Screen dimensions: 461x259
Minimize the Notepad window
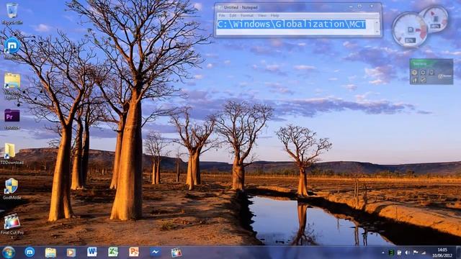(x=351, y=6)
